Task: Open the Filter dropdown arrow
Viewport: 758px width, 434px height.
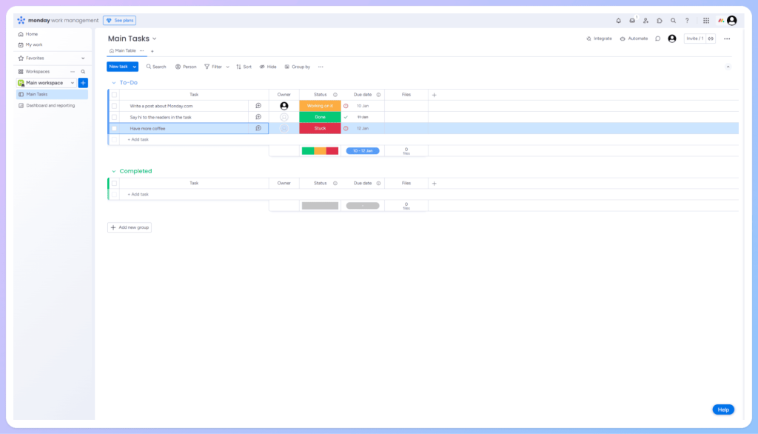Action: 228,67
